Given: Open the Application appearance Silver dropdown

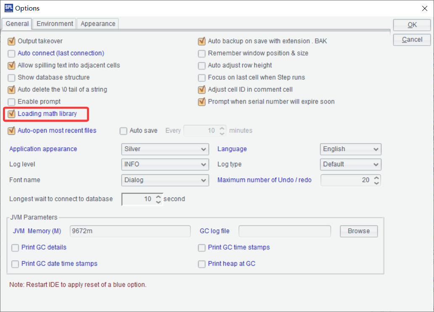Looking at the screenshot, I should pyautogui.click(x=164, y=149).
